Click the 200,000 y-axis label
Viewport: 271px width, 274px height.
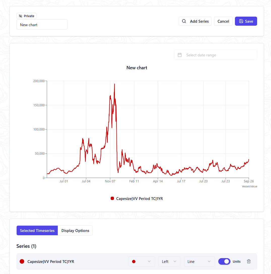[39, 81]
